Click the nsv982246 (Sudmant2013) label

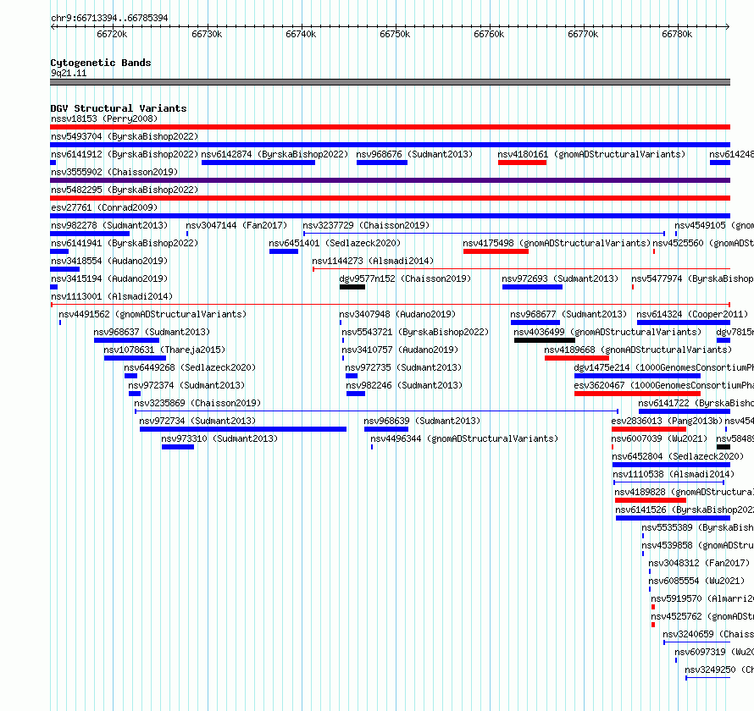coord(404,385)
